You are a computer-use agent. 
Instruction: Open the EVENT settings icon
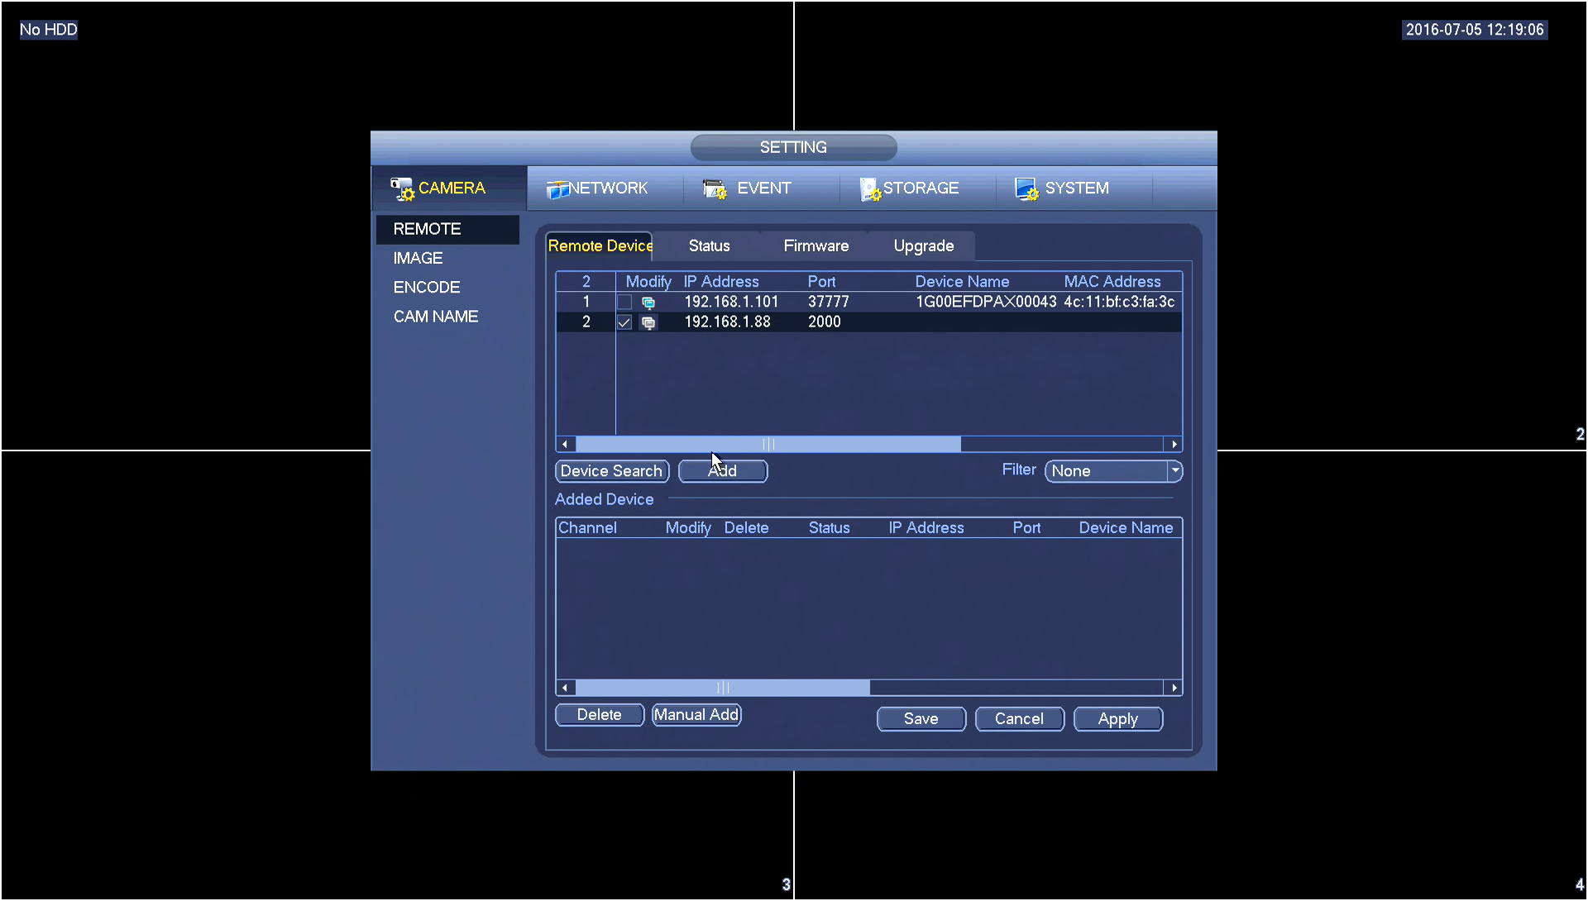(x=714, y=189)
